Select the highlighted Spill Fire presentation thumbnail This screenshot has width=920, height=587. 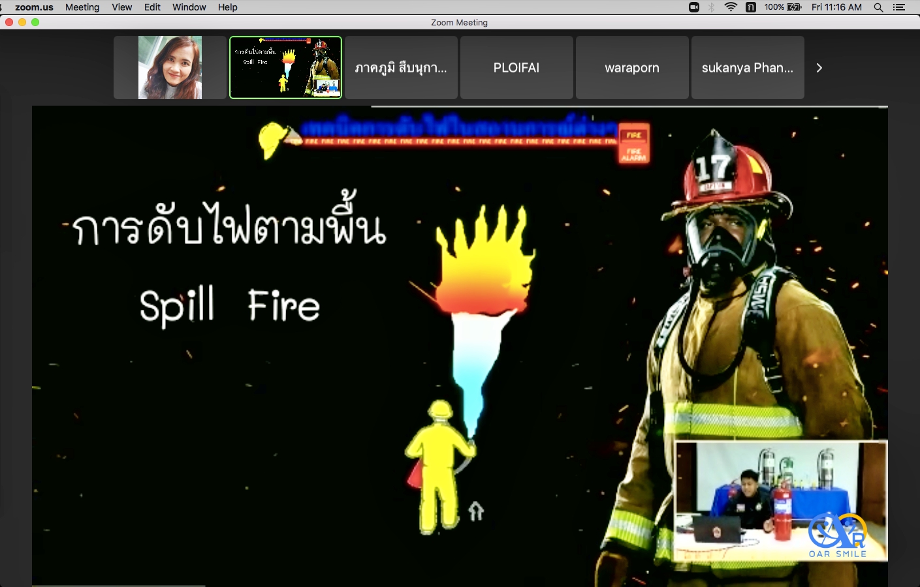pos(285,68)
